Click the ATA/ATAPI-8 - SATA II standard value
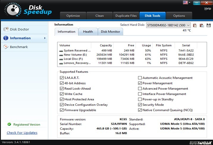Image resolution: width=213 pixels, height=145 pixels. click(189, 119)
